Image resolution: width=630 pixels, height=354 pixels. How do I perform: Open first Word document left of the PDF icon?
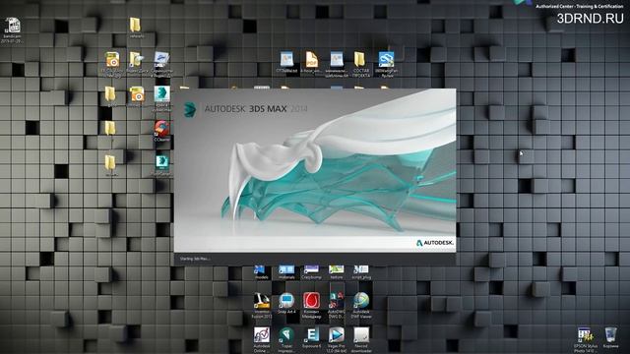click(x=286, y=62)
